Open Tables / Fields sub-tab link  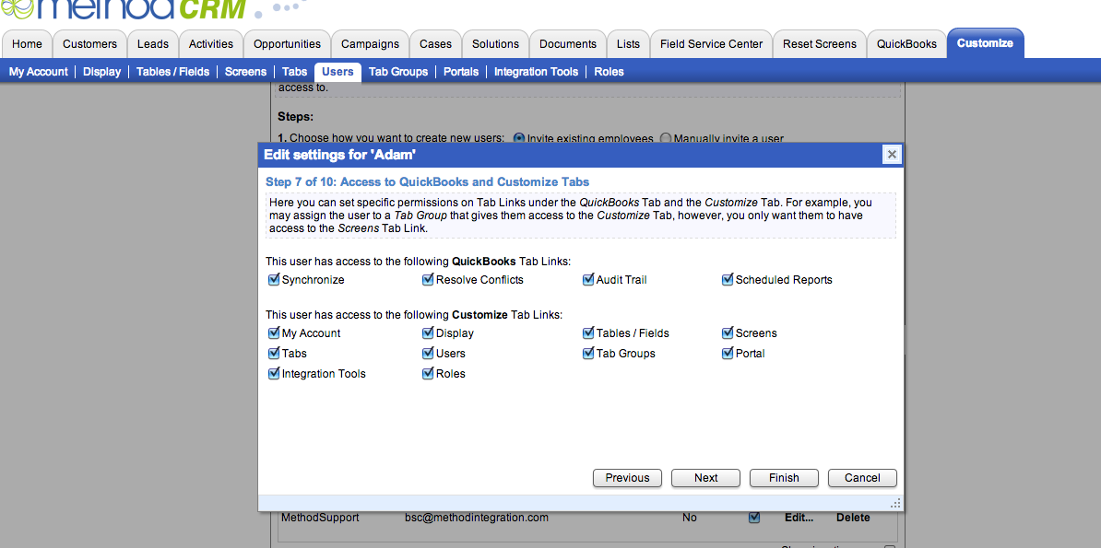[173, 72]
